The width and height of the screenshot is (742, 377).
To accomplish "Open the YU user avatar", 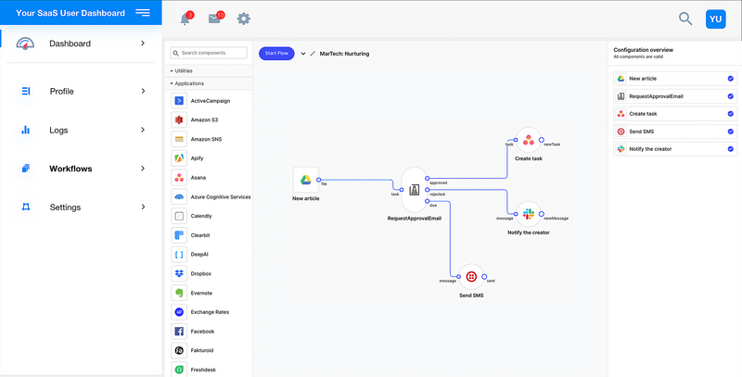I will pos(715,19).
